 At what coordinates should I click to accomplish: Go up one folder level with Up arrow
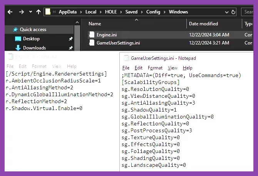(x=39, y=12)
